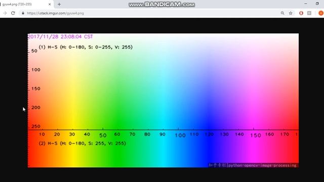This screenshot has height=182, width=324.
Task: Click the HSV color map image
Action: click(163, 100)
